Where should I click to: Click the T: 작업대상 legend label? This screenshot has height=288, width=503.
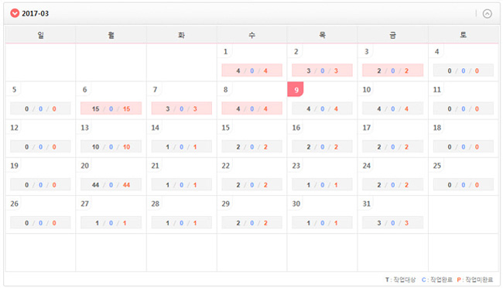click(x=400, y=279)
